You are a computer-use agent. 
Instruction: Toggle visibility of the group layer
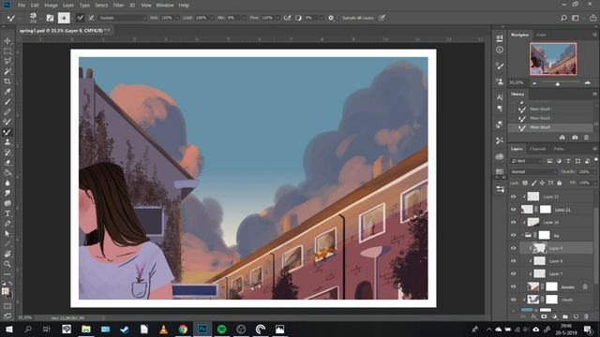click(x=514, y=235)
